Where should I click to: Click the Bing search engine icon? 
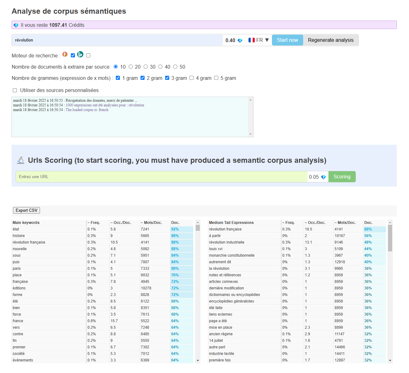[x=80, y=54]
